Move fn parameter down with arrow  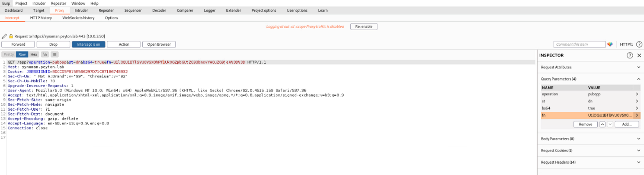click(x=610, y=124)
